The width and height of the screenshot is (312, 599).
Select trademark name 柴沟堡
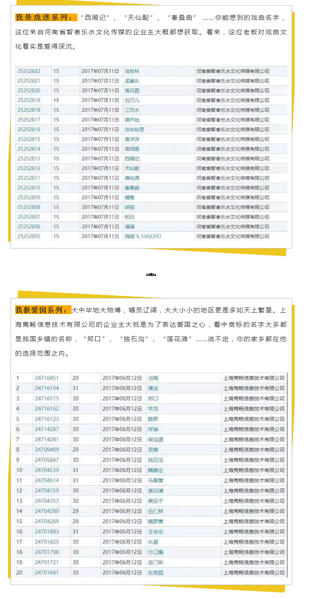(155, 439)
